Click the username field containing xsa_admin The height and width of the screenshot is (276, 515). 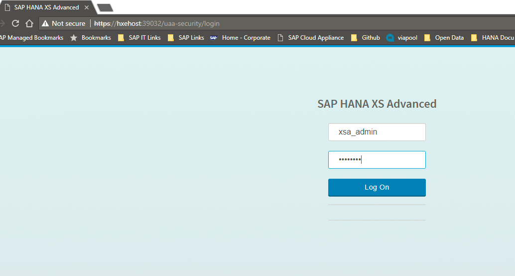pos(377,132)
